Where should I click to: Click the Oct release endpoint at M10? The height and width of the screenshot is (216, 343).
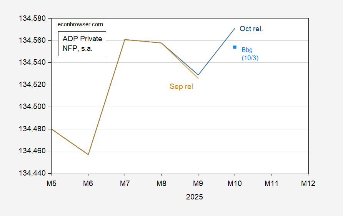(x=235, y=28)
